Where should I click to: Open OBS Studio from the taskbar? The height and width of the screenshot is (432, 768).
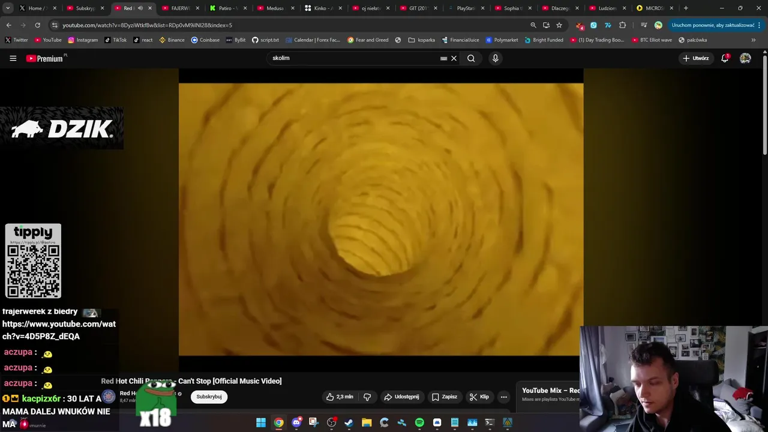click(x=331, y=422)
